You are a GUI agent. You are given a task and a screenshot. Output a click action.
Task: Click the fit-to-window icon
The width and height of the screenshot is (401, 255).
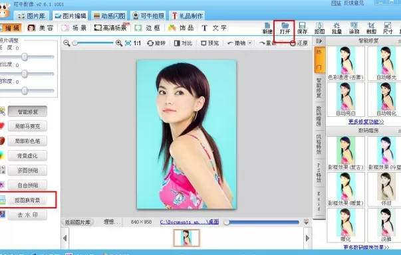click(128, 43)
